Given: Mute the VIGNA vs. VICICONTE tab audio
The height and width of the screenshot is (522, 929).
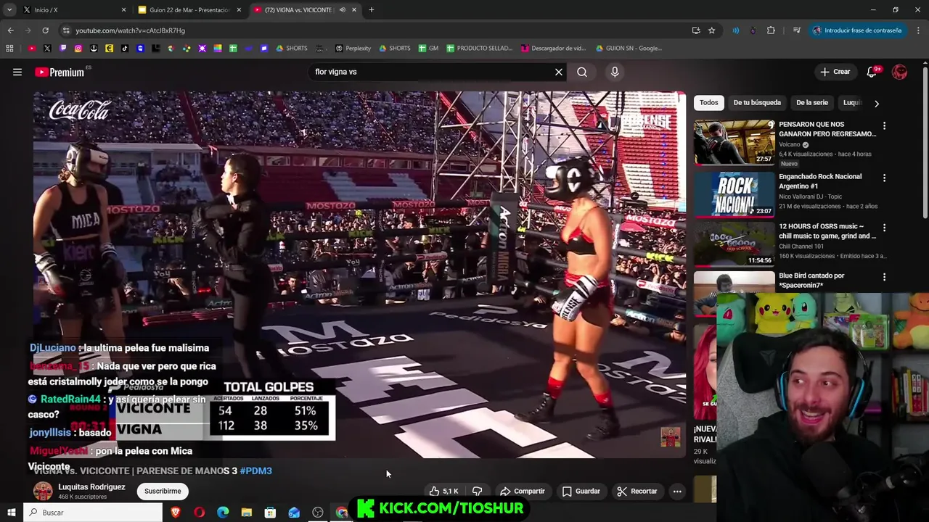Looking at the screenshot, I should (x=342, y=10).
